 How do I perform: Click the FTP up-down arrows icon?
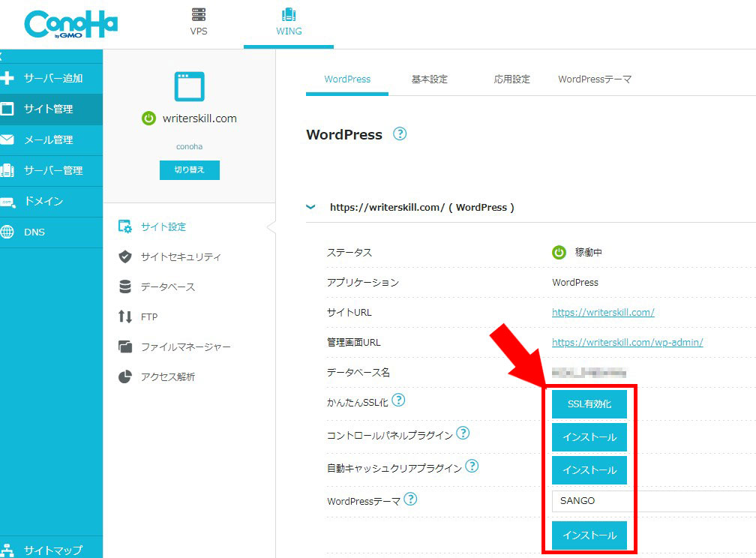tap(124, 316)
